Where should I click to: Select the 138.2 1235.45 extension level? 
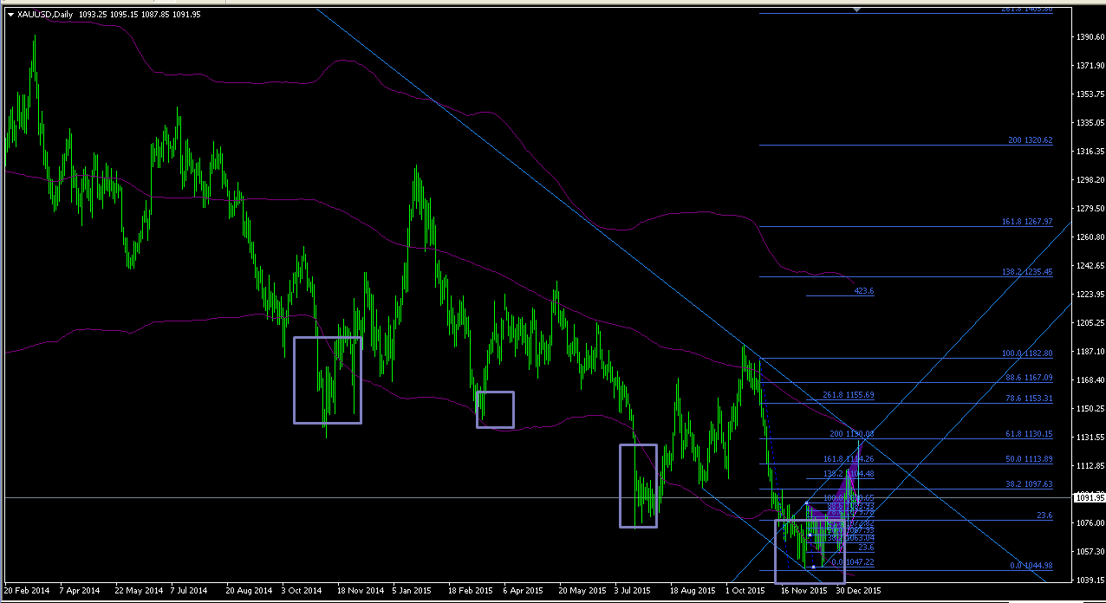[1027, 271]
